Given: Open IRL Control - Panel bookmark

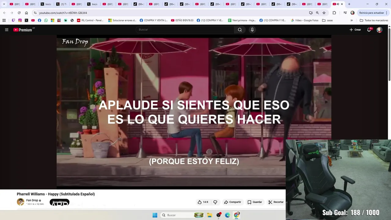Looking at the screenshot, I should pyautogui.click(x=90, y=20).
